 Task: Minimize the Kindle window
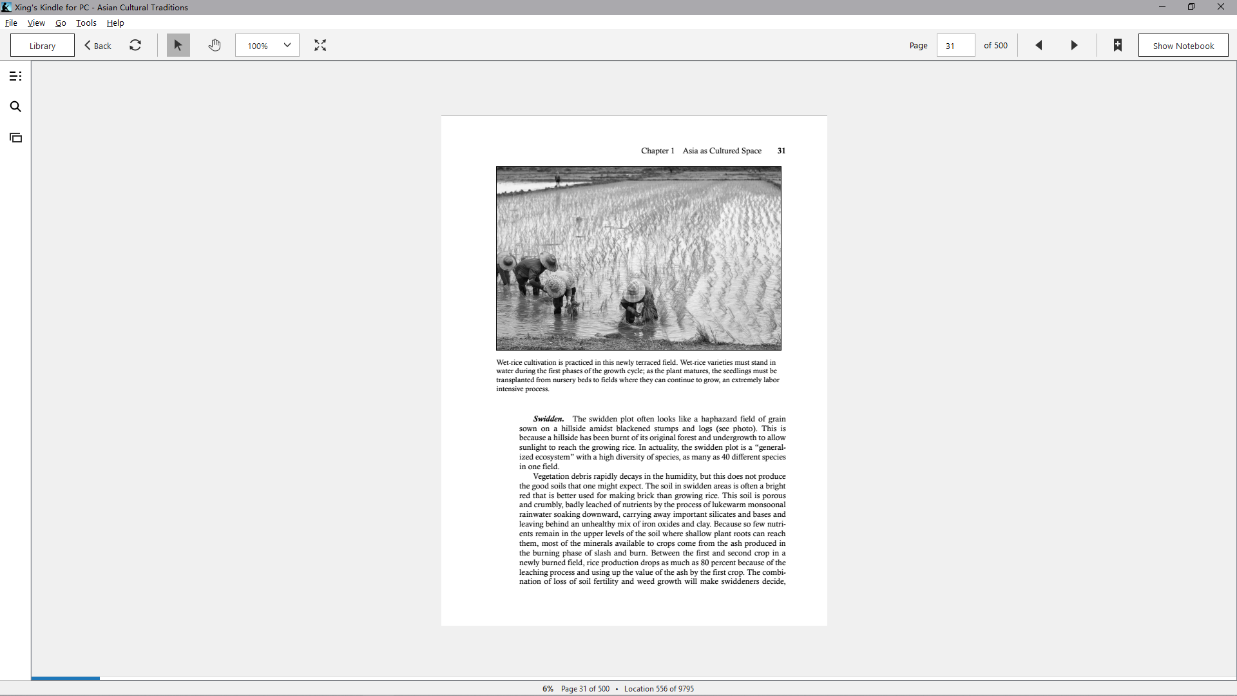coord(1162,7)
